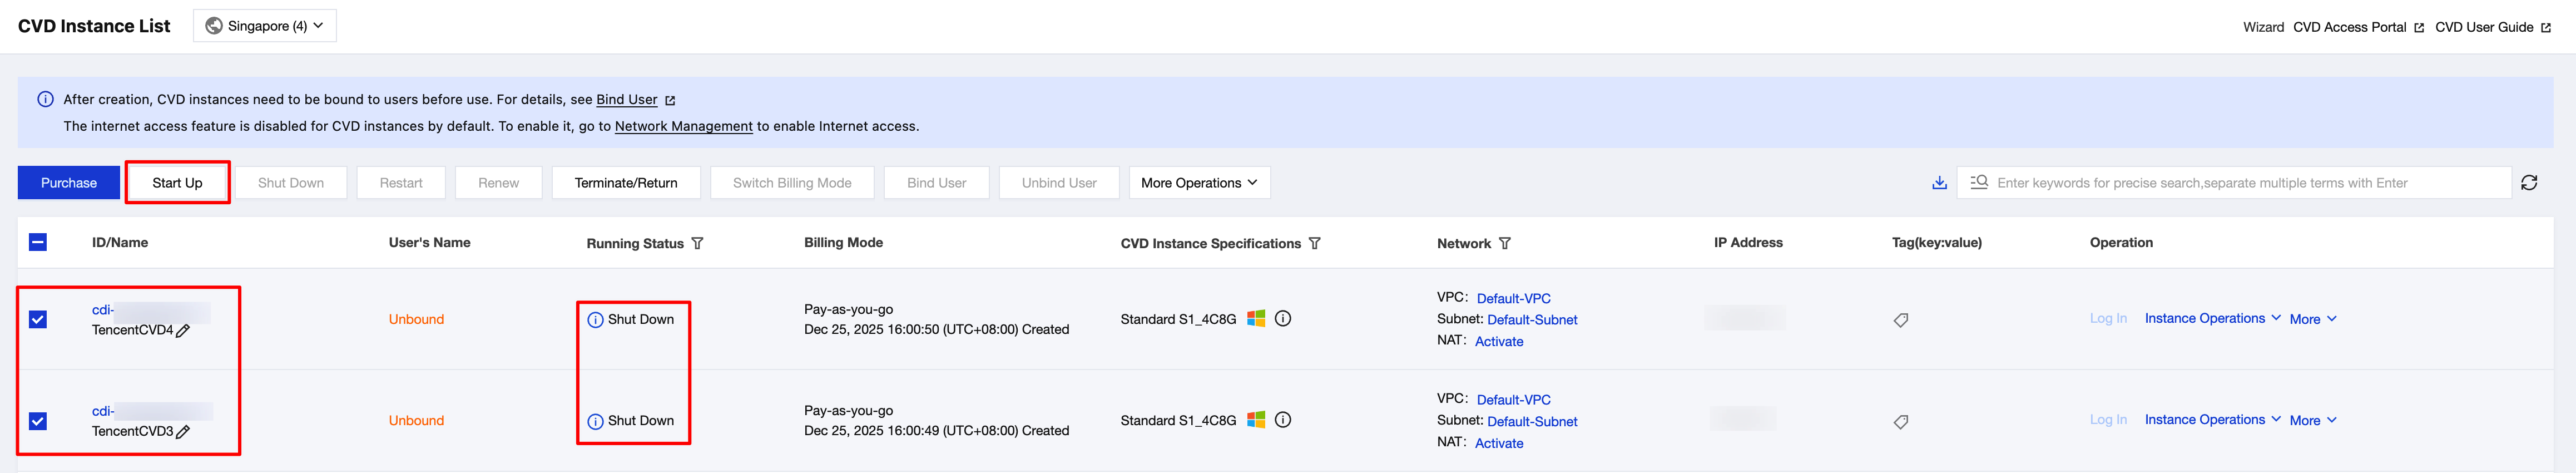
Task: Edit the TencentCVD3 name pencil icon
Action: coord(183,432)
